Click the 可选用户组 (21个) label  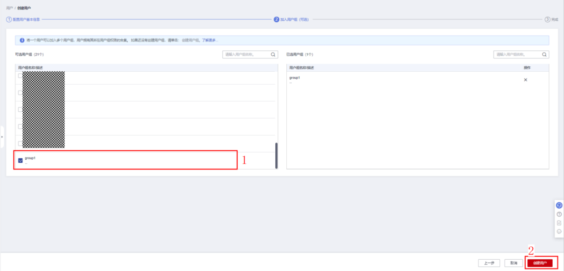tap(29, 54)
